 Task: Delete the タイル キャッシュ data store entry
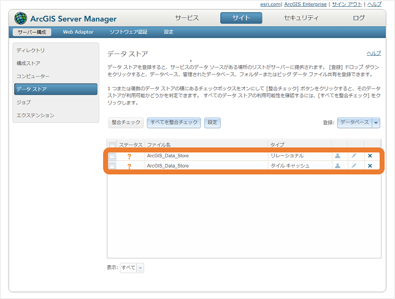click(x=370, y=166)
